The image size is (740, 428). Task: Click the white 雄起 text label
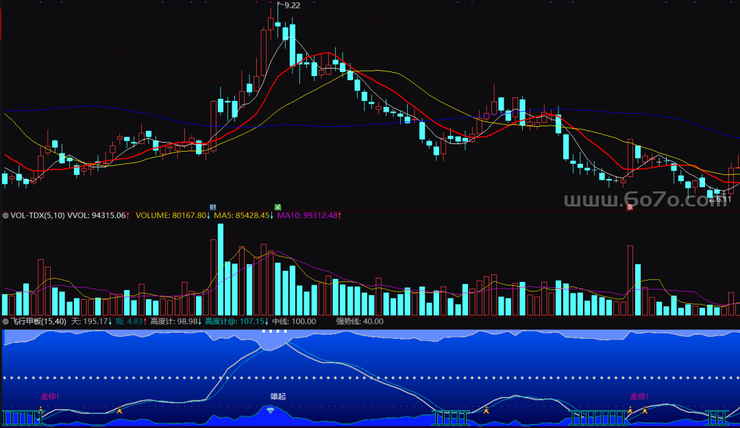point(278,396)
